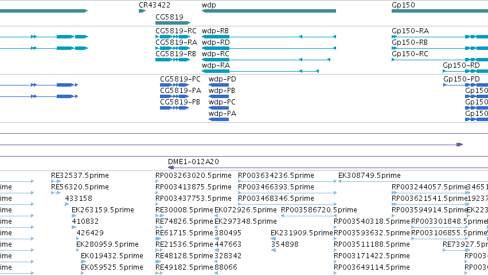Select RP003437753.5prime read
Viewport: 488px width, 276px height.
pyautogui.click(x=157, y=204)
